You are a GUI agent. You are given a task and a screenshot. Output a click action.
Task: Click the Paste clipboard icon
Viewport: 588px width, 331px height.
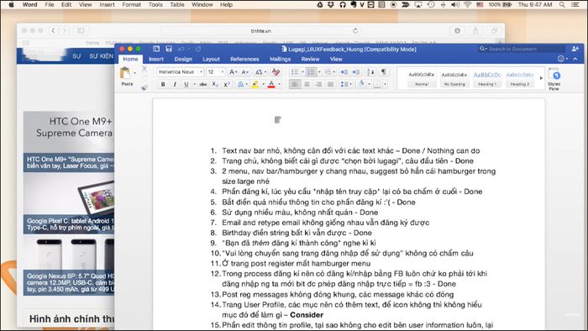(x=125, y=73)
